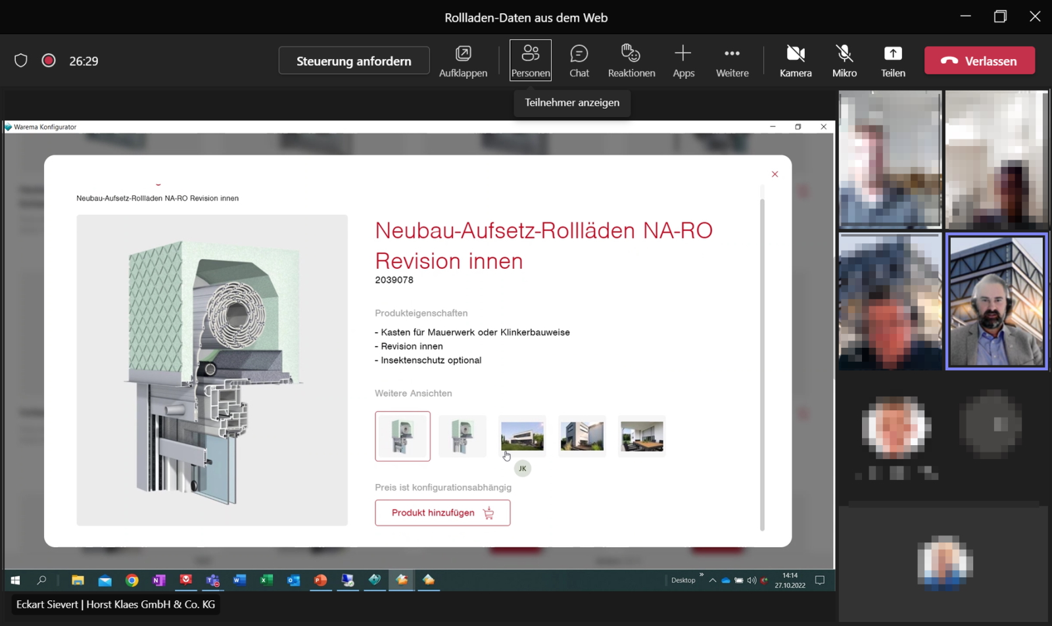Open taskbar notification center
Viewport: 1052px width, 626px height.
[820, 580]
